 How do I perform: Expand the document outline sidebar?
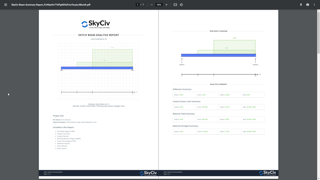(5, 5)
